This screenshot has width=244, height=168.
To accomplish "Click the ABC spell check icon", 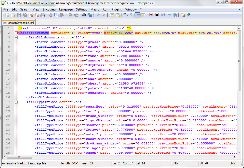I will (189, 15).
